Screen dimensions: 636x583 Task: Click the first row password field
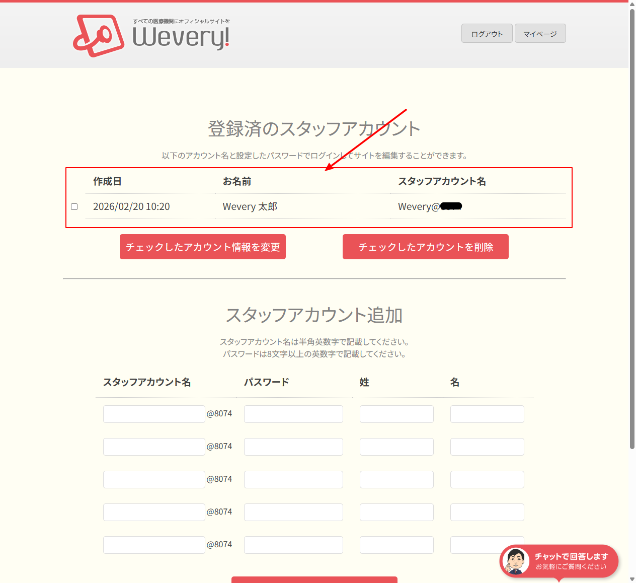(293, 414)
